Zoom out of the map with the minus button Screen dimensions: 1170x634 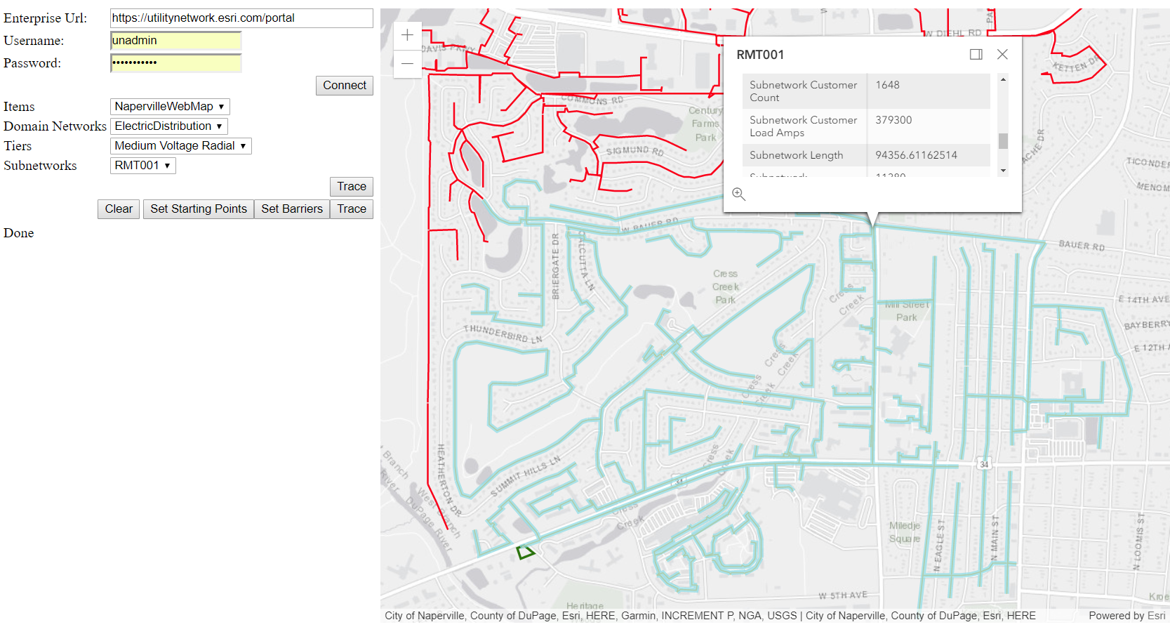click(407, 64)
